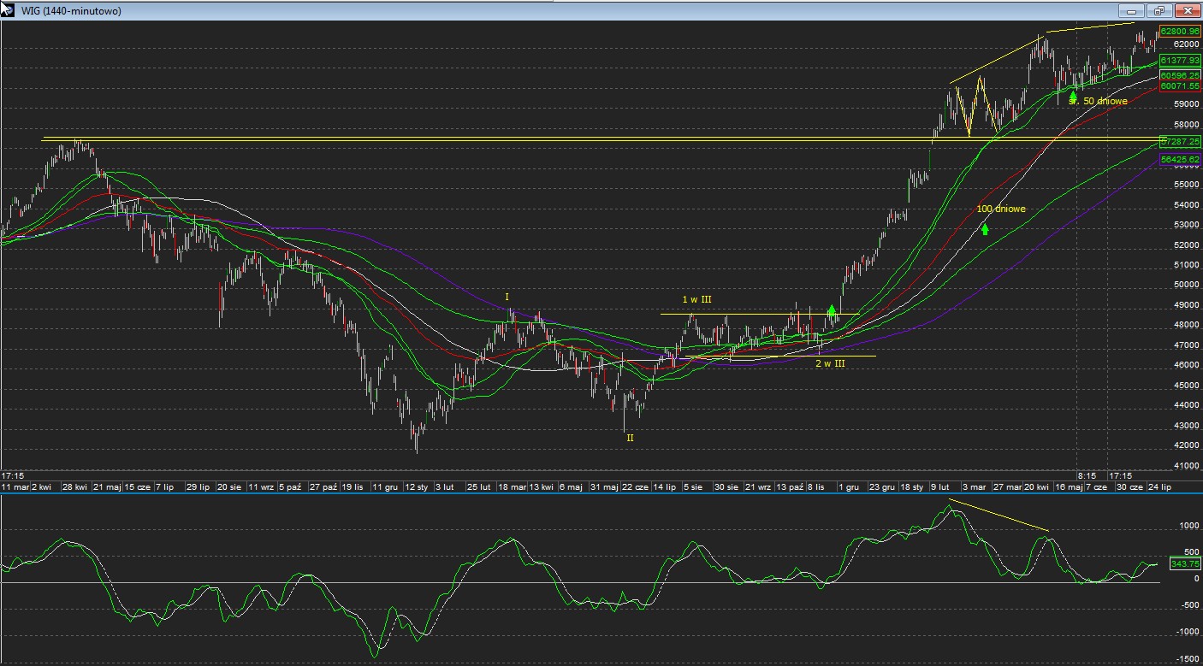The width and height of the screenshot is (1203, 666).
Task: Close the WIG chart window
Action: 1187,11
